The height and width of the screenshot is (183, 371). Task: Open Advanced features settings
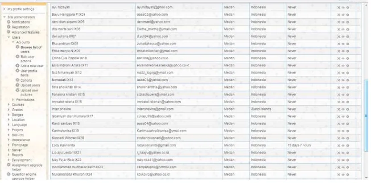[25, 32]
